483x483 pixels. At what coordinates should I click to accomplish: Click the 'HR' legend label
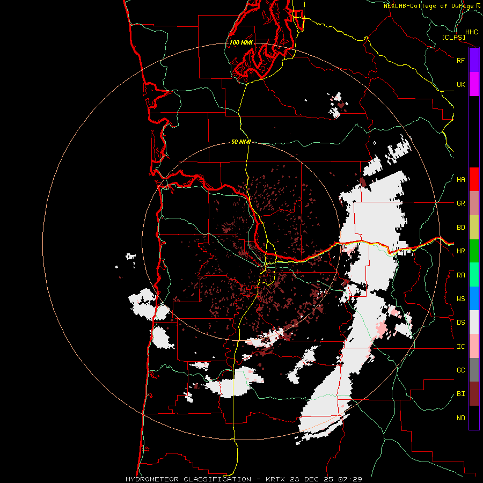pos(460,251)
